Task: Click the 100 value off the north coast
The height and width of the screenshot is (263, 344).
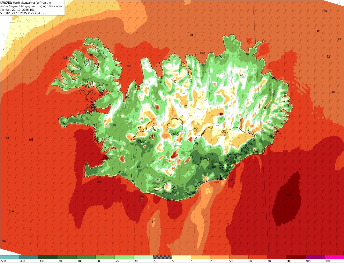Action: point(202,53)
